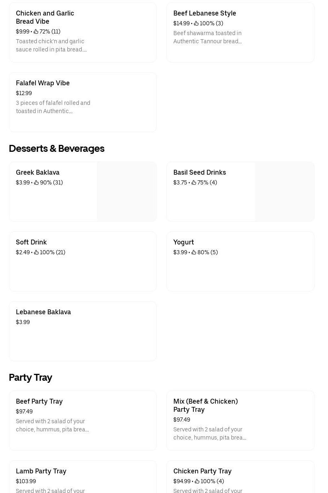Viewport: 328px width, 493px height.
Task: Click the Basil Seed Drinks photo thumbnail
Action: (284, 191)
